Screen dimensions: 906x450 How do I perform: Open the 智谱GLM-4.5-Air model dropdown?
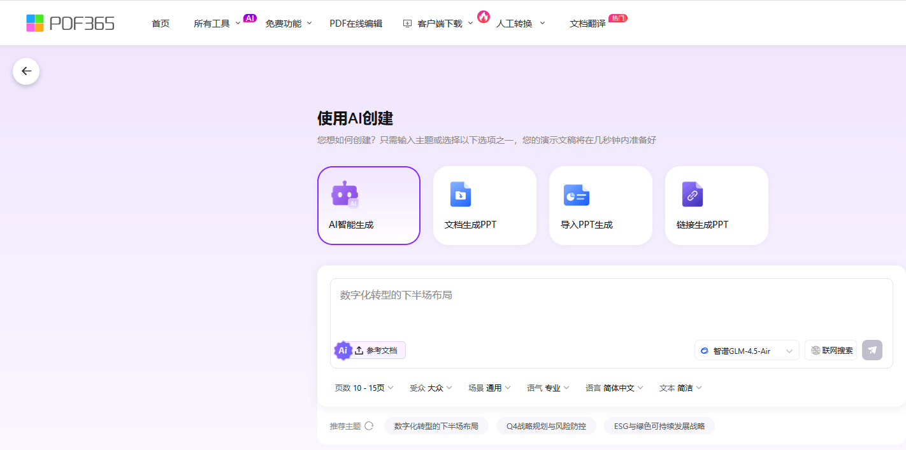747,351
